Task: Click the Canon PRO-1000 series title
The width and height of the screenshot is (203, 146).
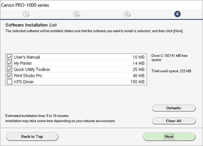Action: (25, 5)
